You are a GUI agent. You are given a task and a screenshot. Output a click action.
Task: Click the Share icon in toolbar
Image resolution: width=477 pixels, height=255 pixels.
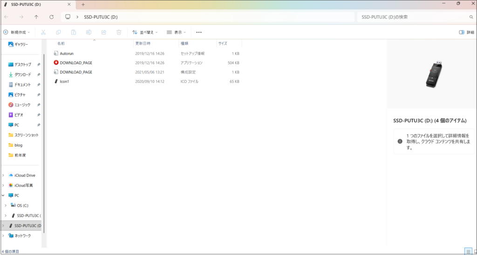tap(104, 33)
